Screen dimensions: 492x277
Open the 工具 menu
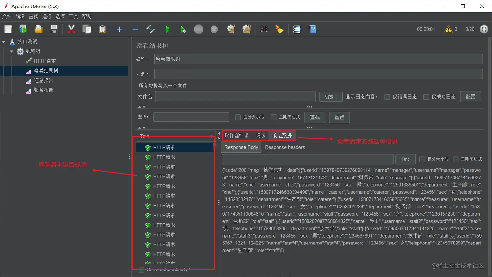74,16
